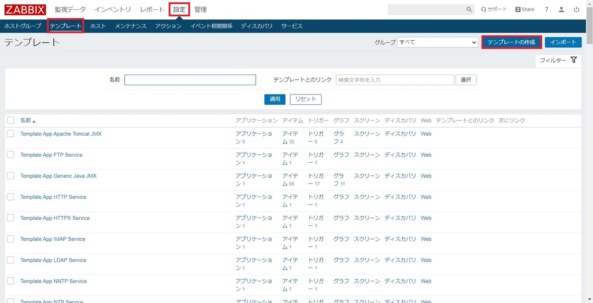Check the Template App HTTPS Service checkbox
Screen dimensions: 593x303
(x=11, y=217)
